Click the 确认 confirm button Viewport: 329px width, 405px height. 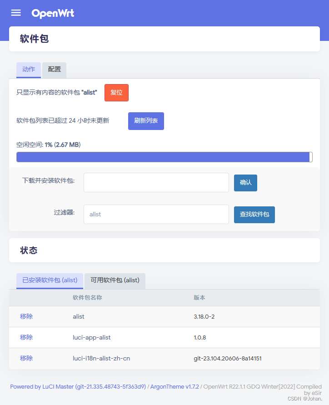pos(245,183)
